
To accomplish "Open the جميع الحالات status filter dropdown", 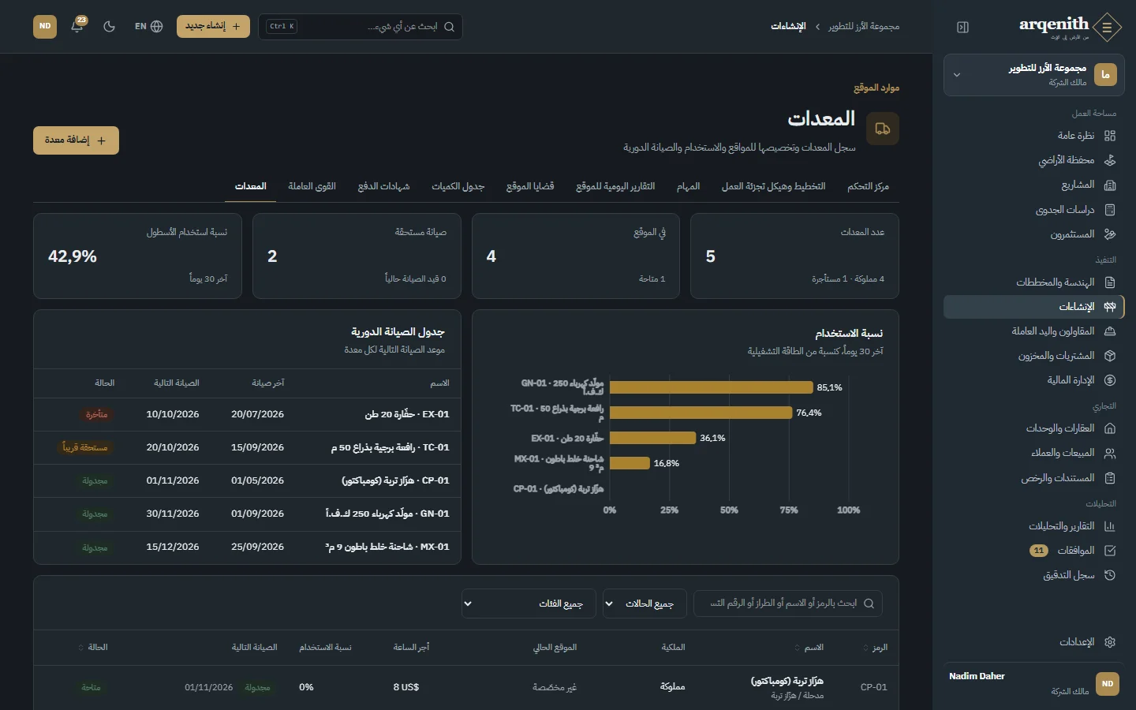I will 645,603.
